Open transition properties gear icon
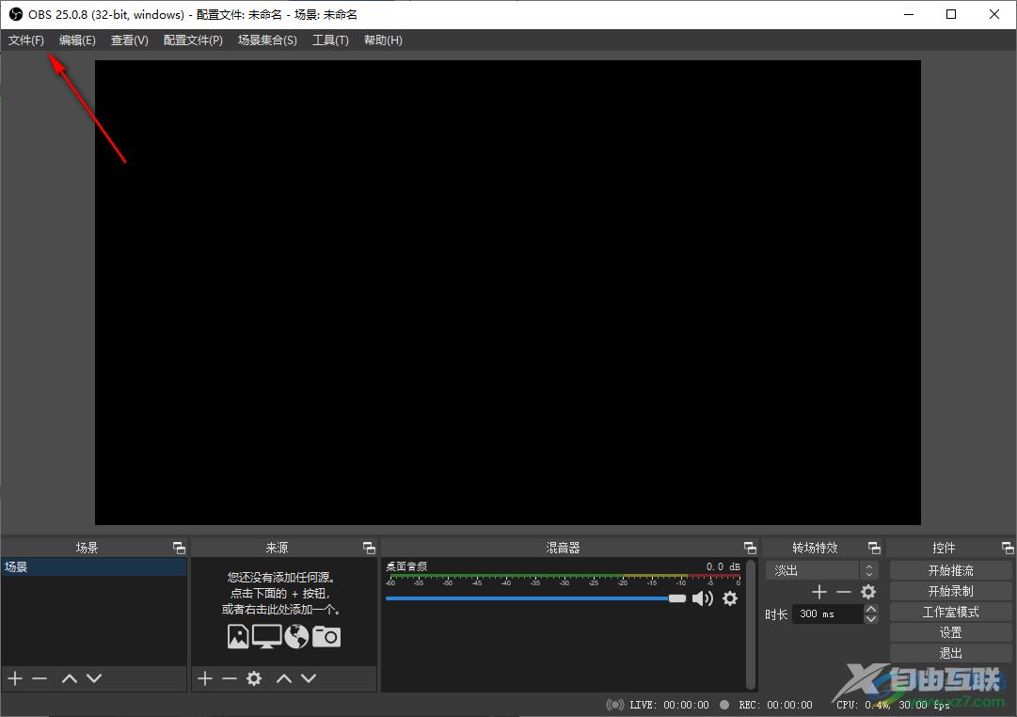Image resolution: width=1017 pixels, height=717 pixels. pos(868,592)
